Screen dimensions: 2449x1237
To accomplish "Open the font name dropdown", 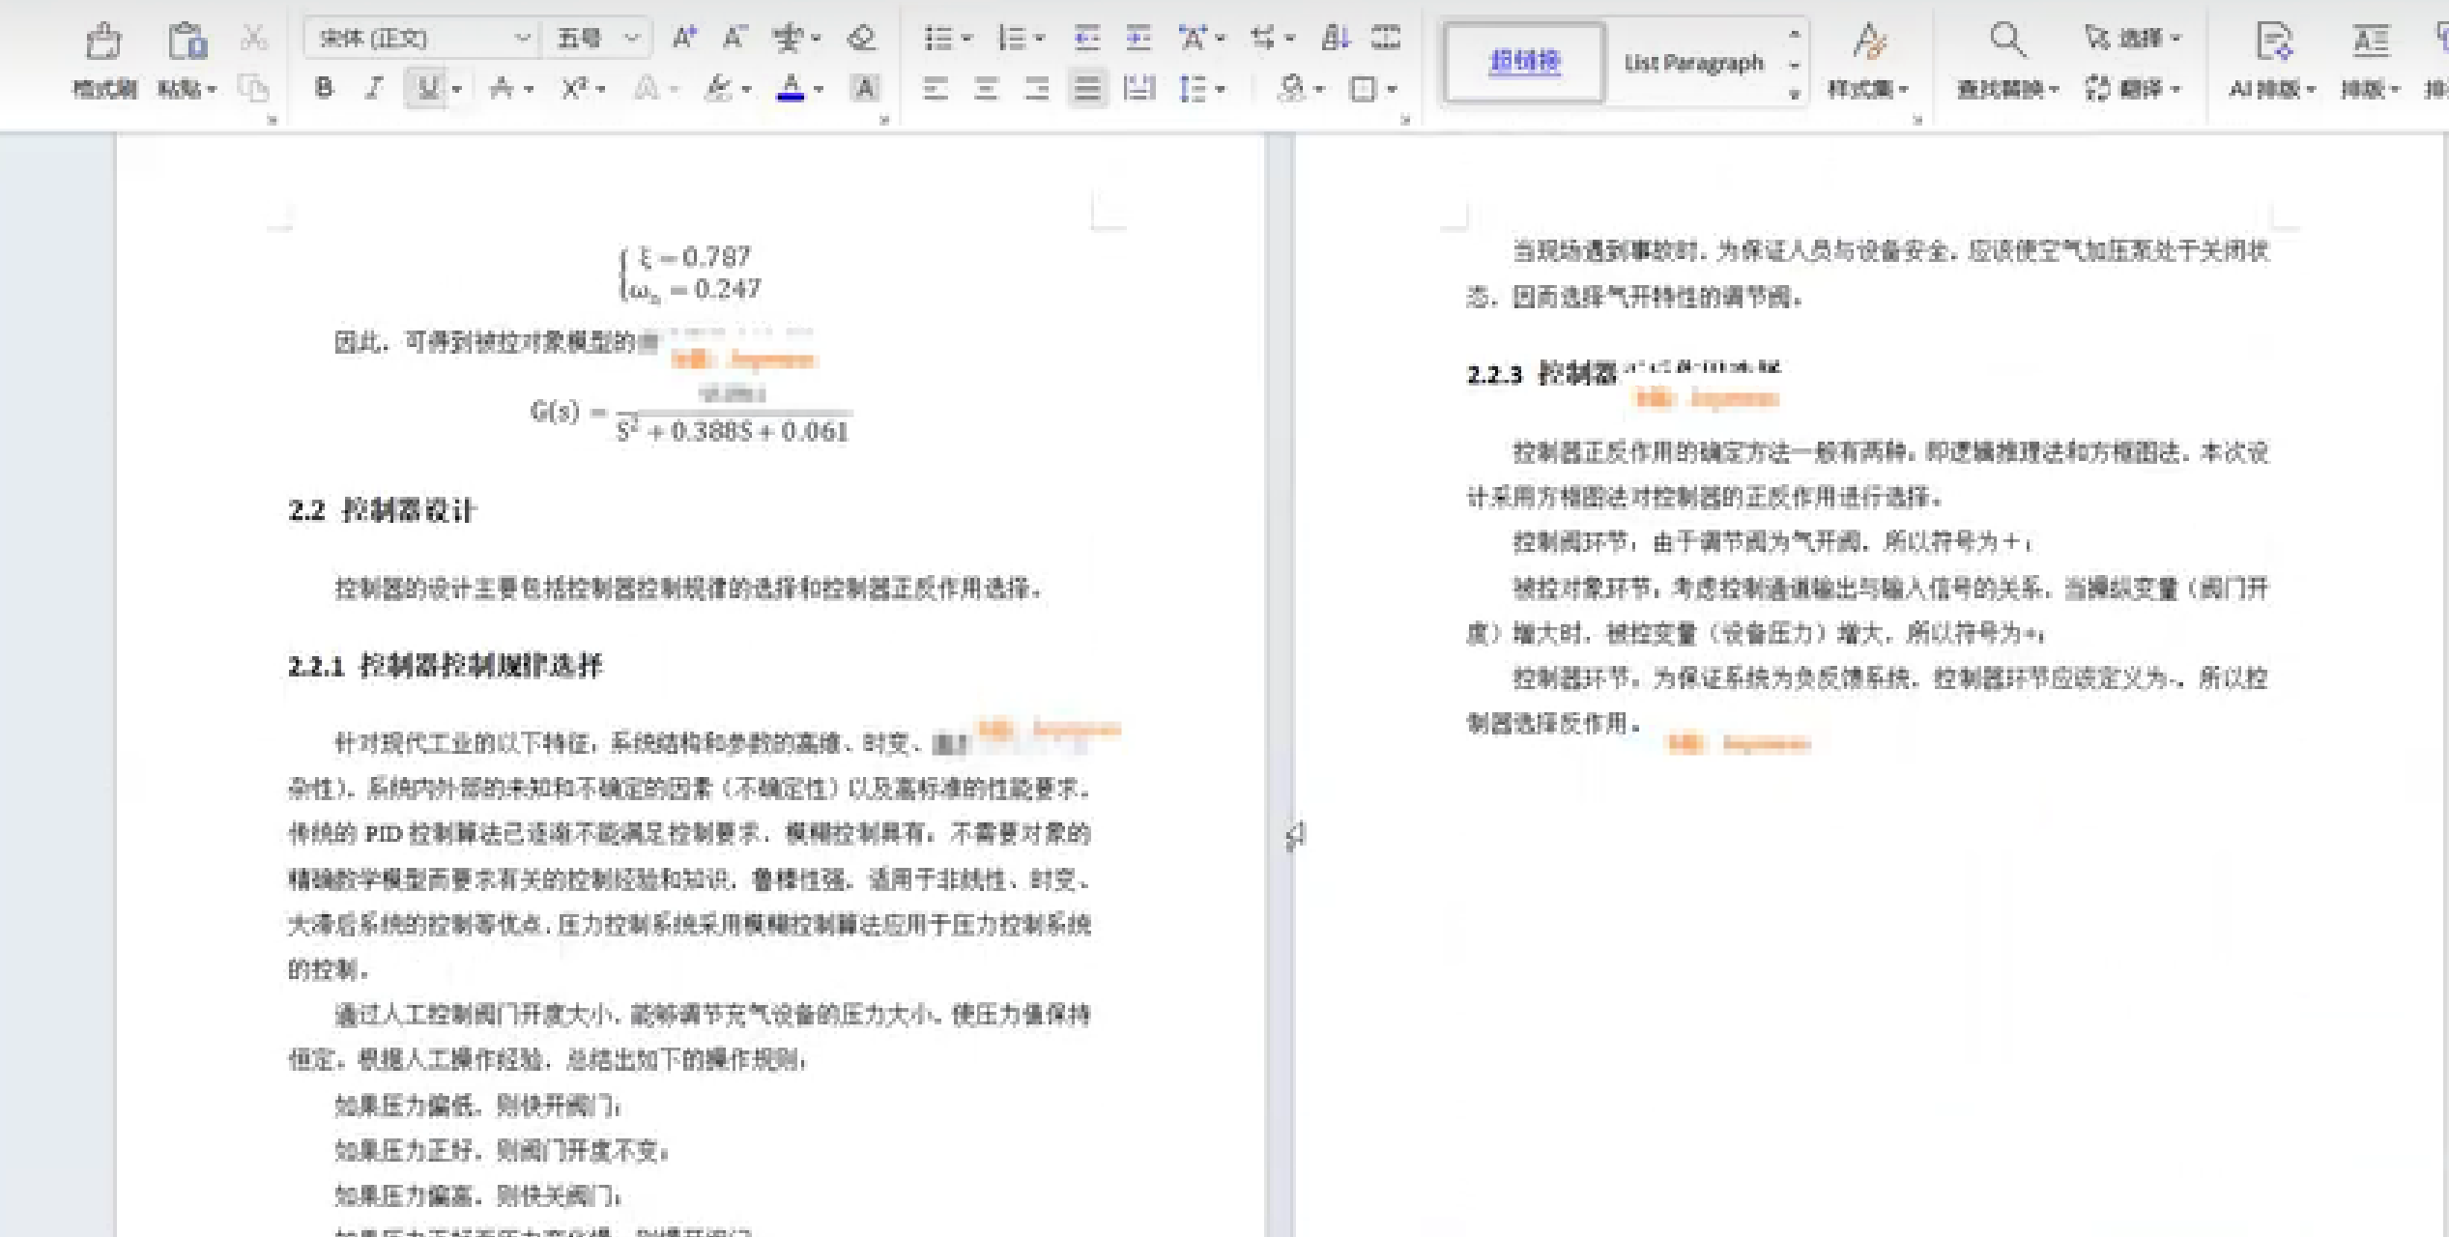I will [523, 38].
